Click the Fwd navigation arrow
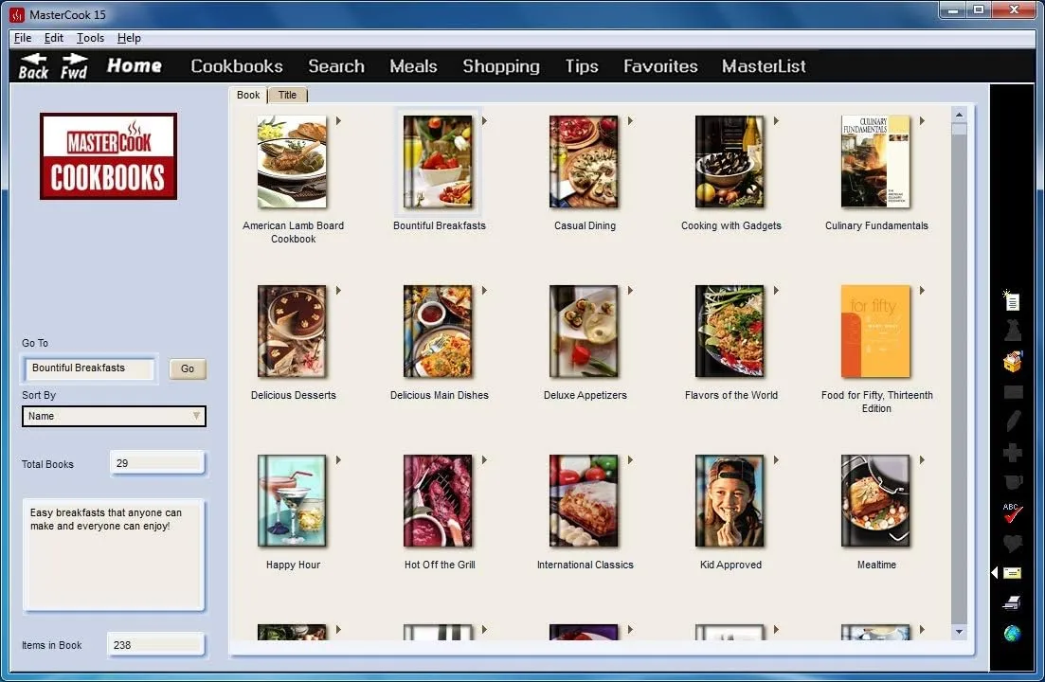This screenshot has width=1045, height=682. point(74,65)
